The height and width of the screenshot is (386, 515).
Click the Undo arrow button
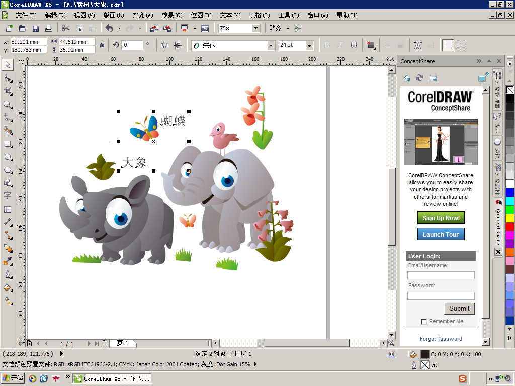[109, 28]
